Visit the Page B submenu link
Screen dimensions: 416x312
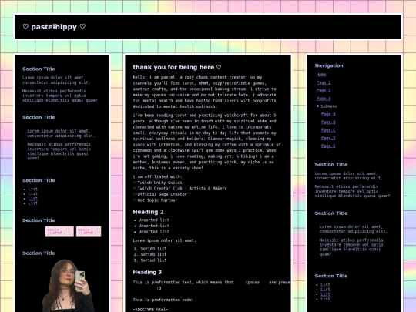pos(328,122)
